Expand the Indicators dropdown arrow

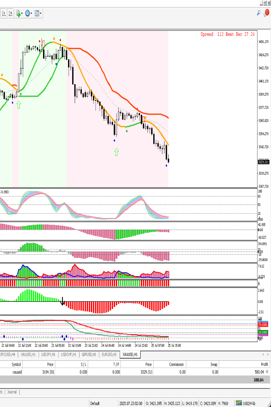pyautogui.click(x=22, y=14)
